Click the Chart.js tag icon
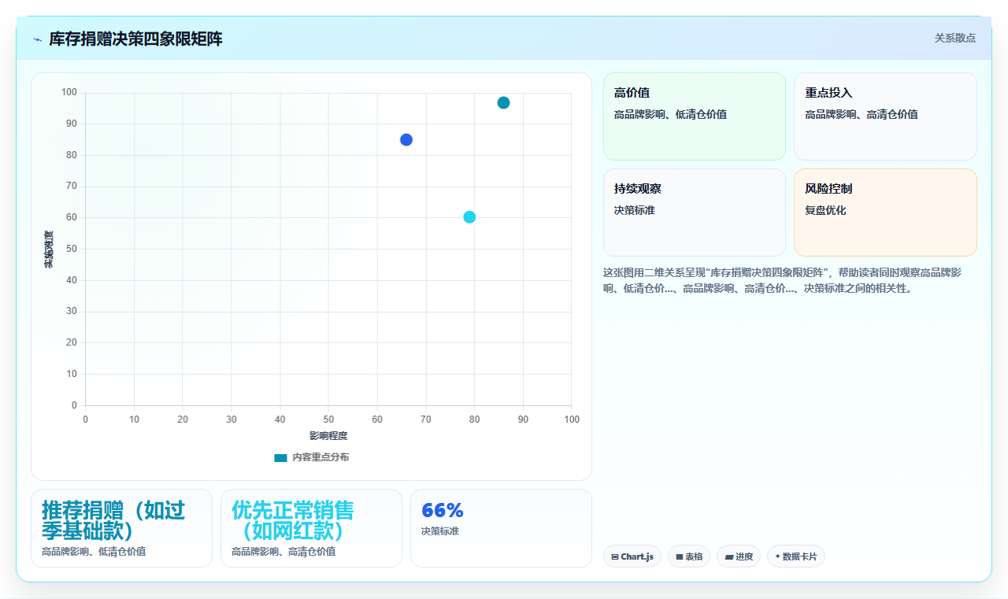Viewport: 1008px width, 599px height. coord(615,557)
